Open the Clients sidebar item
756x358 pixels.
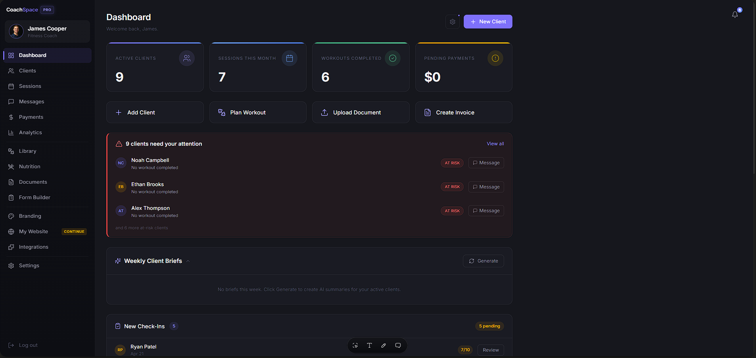point(47,71)
